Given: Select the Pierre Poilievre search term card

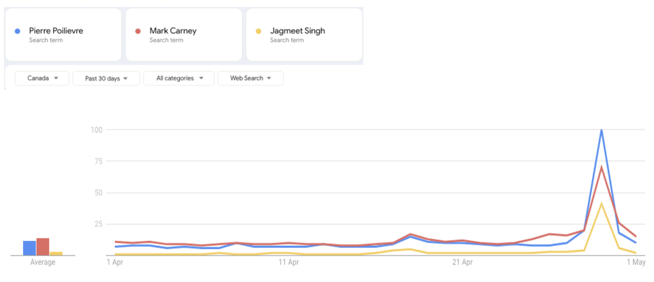Looking at the screenshot, I should click(x=63, y=35).
